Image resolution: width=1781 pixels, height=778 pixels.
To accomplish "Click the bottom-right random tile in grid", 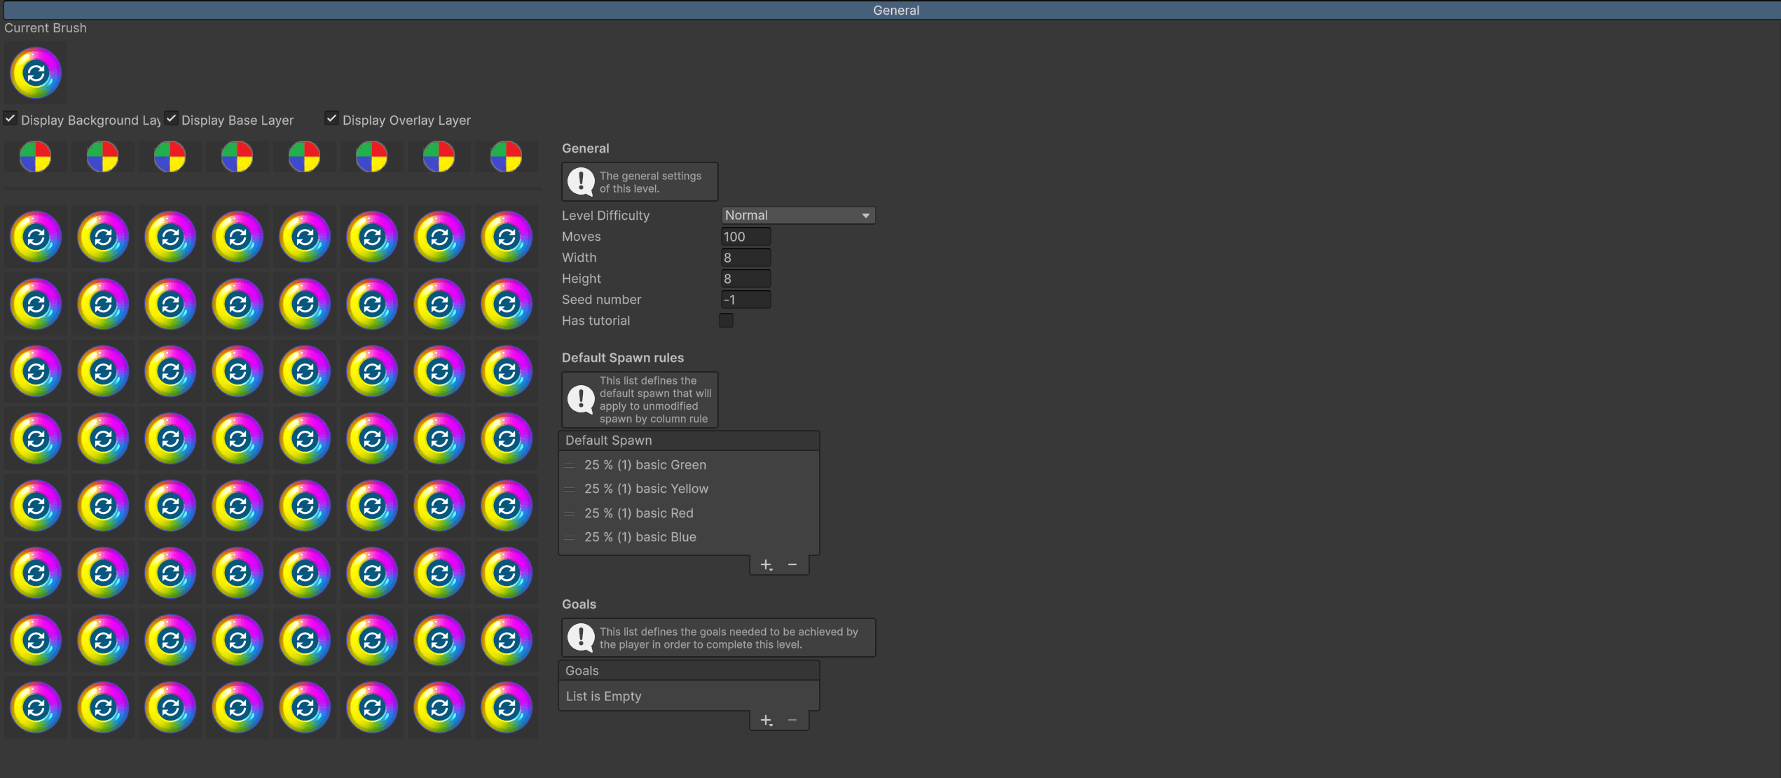I will pos(507,707).
